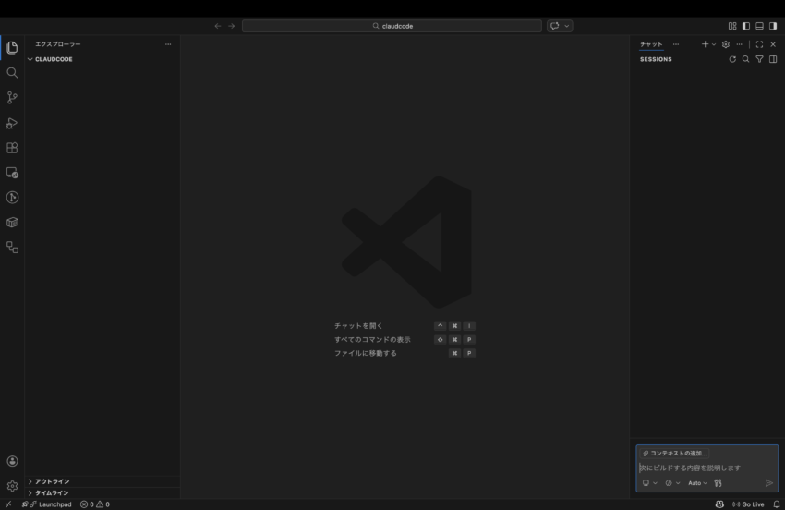Toggle the primary side bar layout button
785x510 pixels.
[x=746, y=26]
